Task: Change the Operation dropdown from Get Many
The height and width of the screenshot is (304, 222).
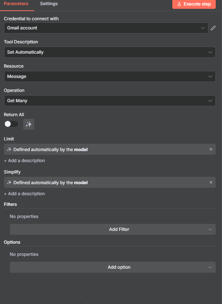Action: pyautogui.click(x=109, y=101)
